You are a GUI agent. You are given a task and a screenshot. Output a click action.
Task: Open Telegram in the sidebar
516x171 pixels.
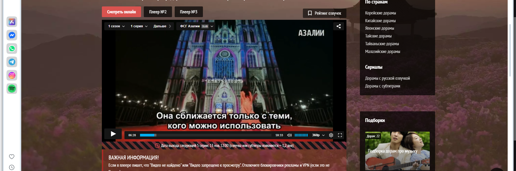click(x=12, y=62)
